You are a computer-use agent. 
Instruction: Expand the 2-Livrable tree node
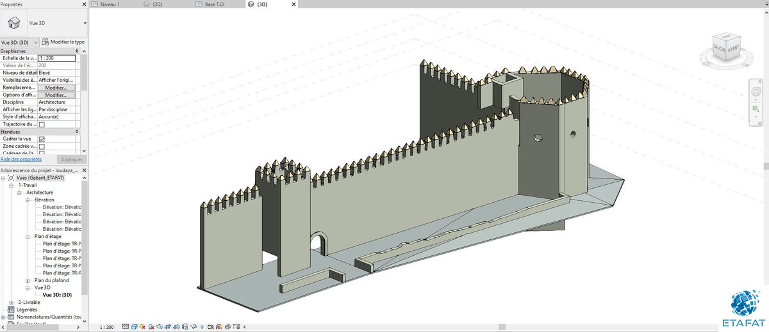(12, 303)
